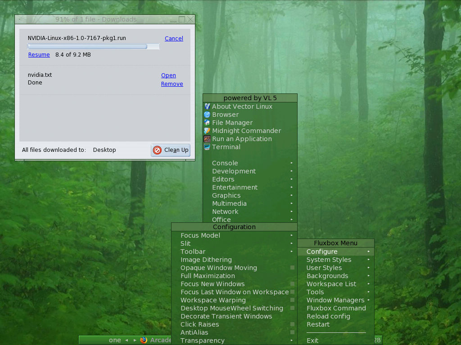Open User Styles submenu
This screenshot has width=461, height=345.
pos(336,268)
